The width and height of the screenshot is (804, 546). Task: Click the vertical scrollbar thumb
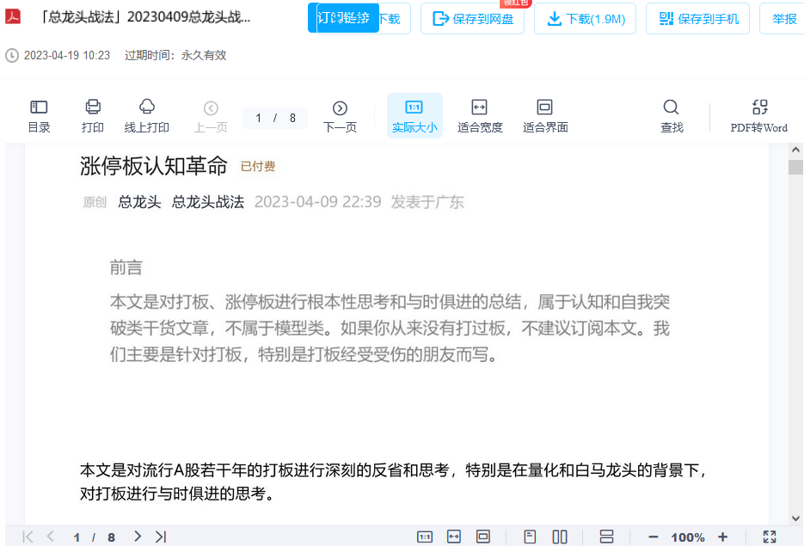(795, 167)
